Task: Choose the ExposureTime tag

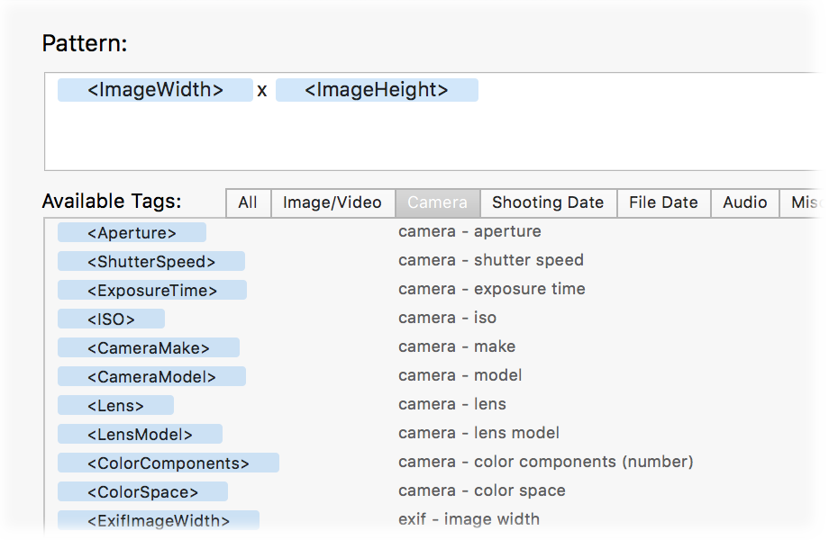Action: (152, 291)
